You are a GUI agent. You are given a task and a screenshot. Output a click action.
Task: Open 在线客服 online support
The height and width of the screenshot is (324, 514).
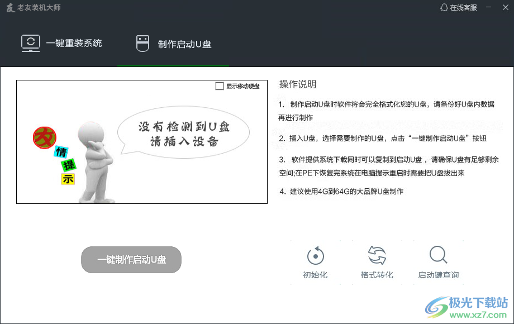pos(458,7)
